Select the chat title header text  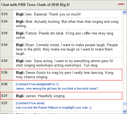coord(35,5)
